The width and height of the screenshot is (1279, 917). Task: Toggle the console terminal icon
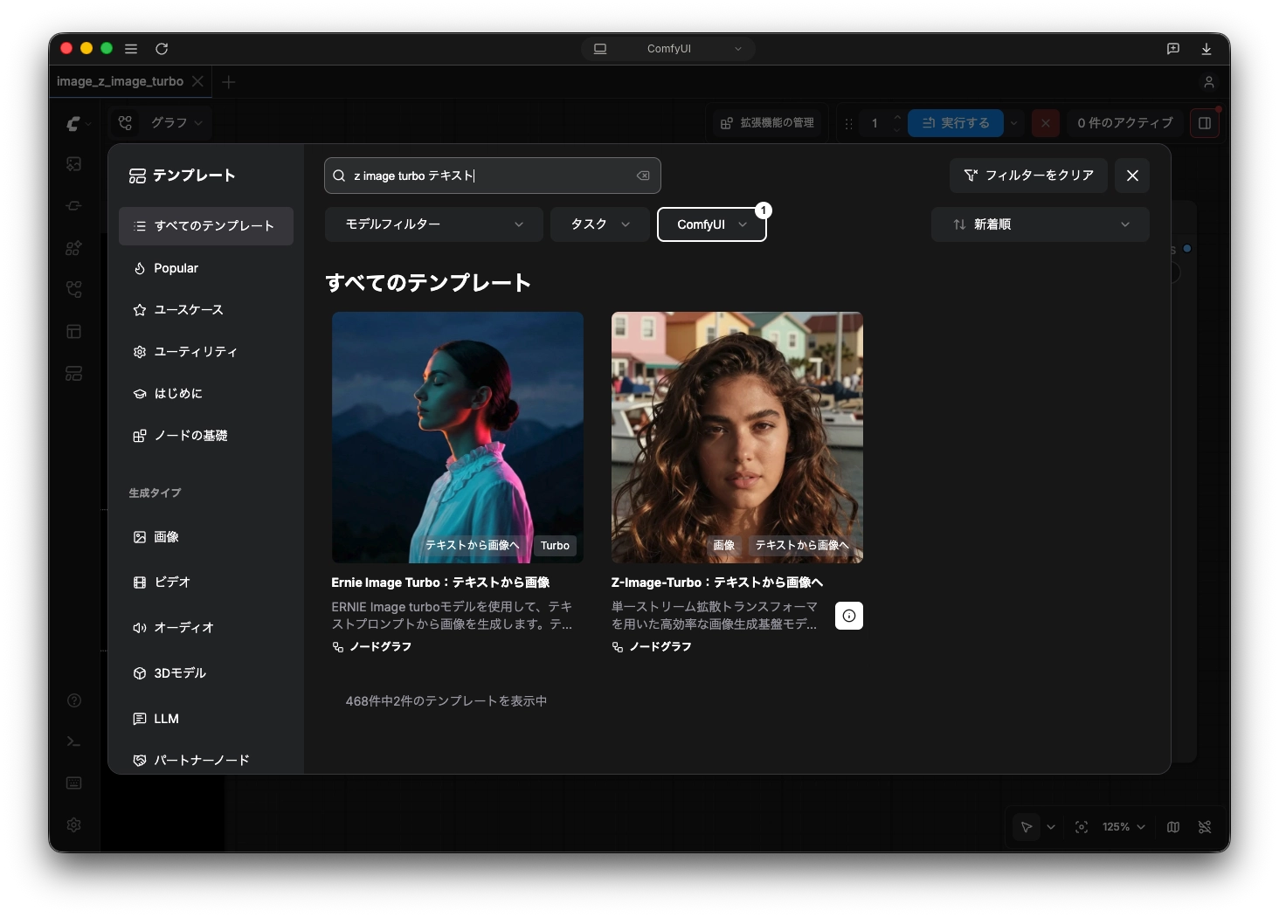pyautogui.click(x=74, y=741)
